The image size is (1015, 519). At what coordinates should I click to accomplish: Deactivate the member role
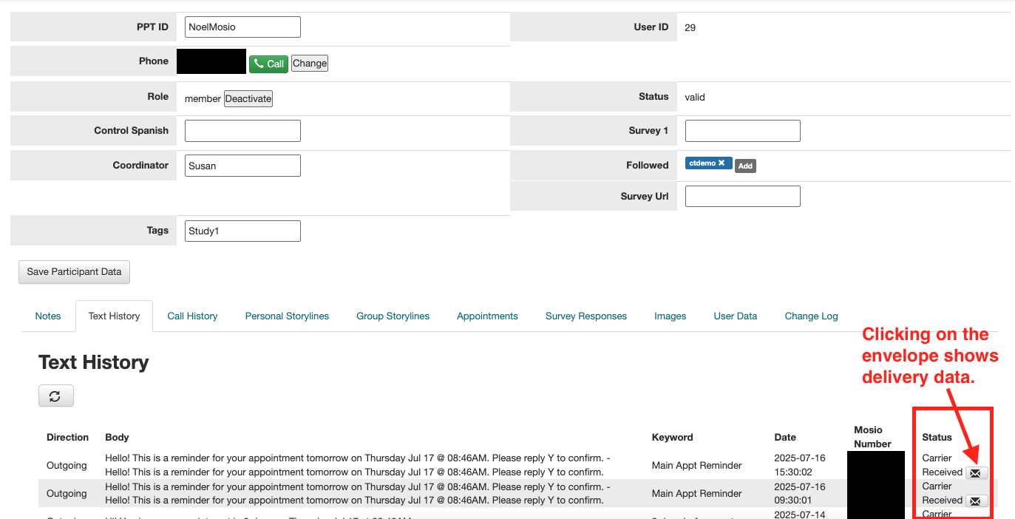[x=248, y=98]
